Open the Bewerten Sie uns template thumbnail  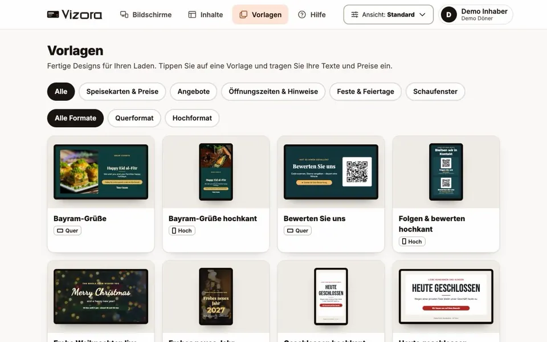330,172
